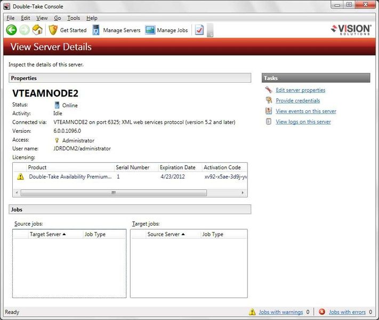Click the serial number value 1

[x=118, y=177]
